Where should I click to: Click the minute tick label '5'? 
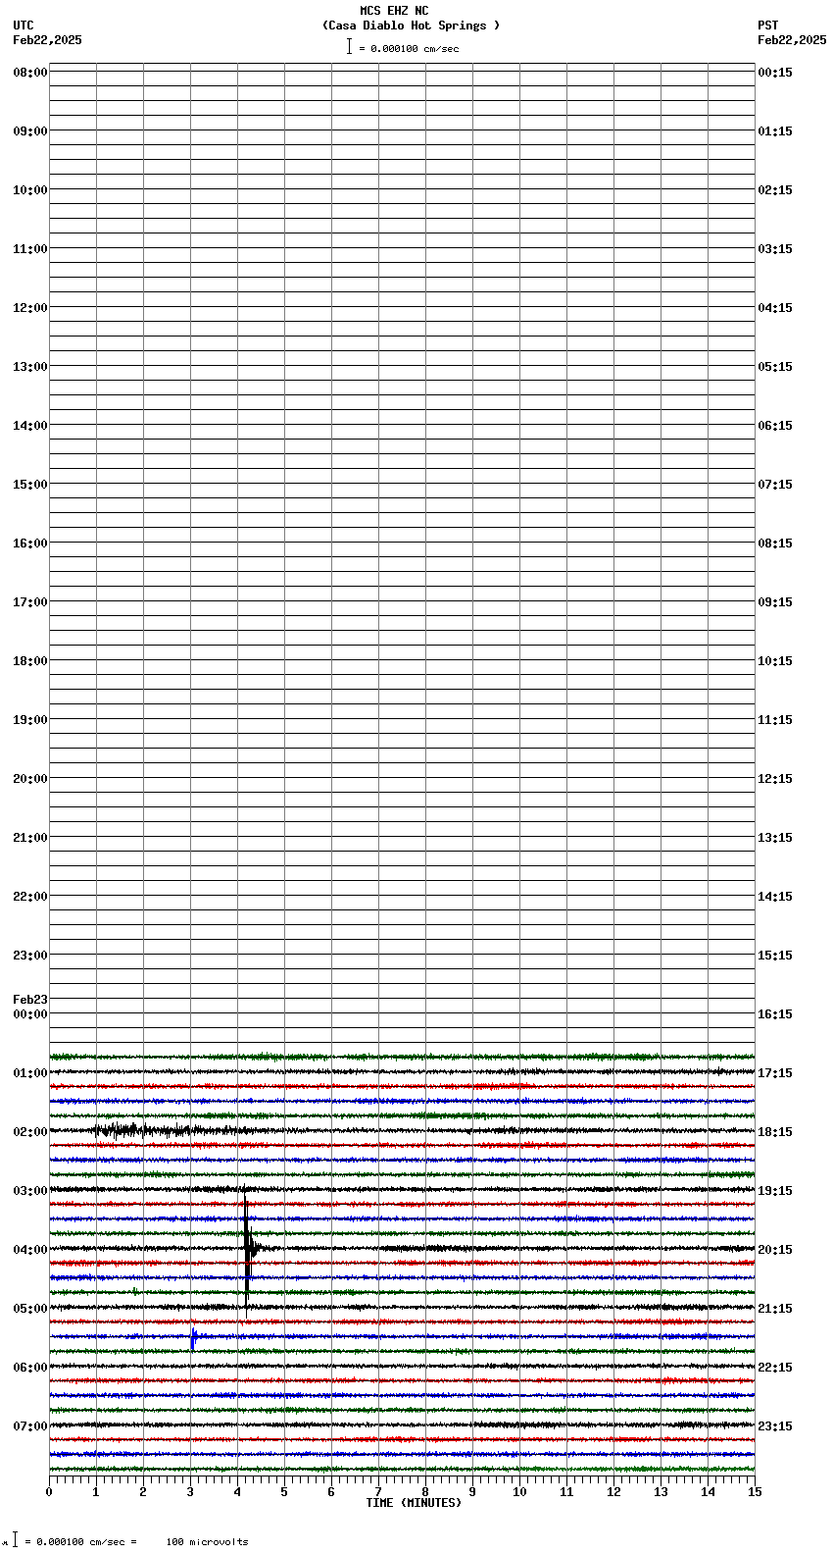click(x=284, y=1492)
